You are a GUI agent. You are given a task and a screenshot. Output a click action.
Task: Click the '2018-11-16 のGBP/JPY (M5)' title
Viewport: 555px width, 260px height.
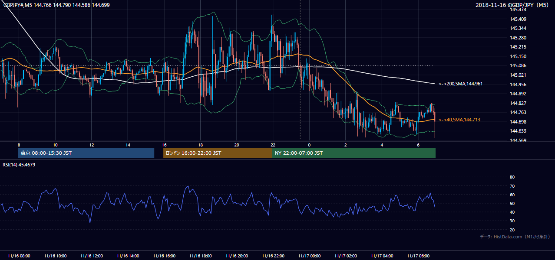pyautogui.click(x=513, y=5)
